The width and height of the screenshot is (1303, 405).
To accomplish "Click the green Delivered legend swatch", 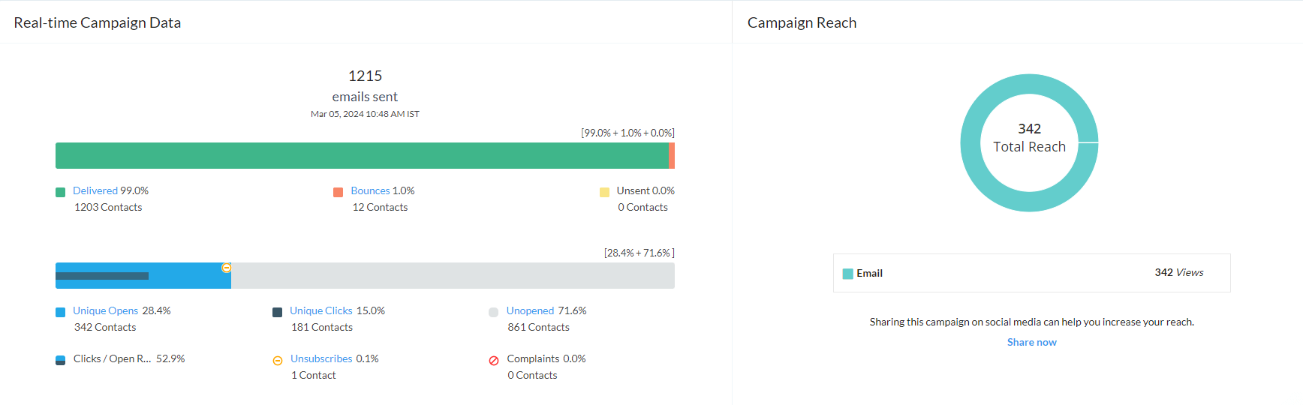I will [x=61, y=192].
